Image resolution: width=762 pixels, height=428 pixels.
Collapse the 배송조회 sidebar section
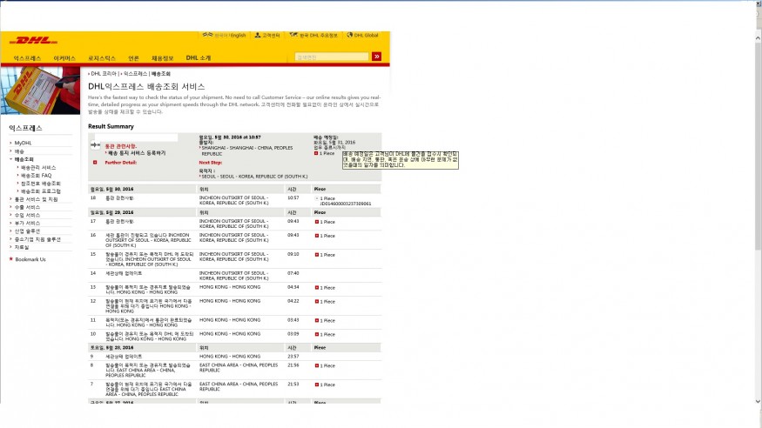(24, 159)
